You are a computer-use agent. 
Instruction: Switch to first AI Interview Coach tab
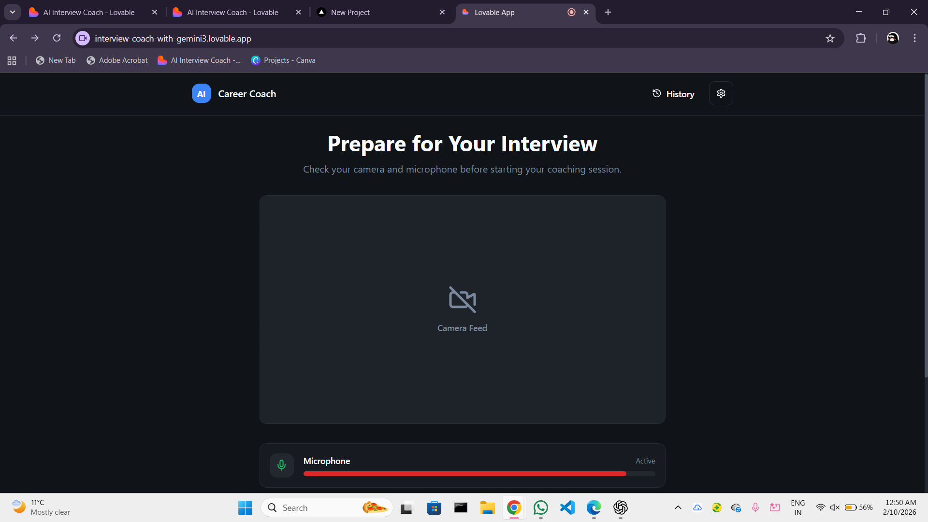click(89, 12)
